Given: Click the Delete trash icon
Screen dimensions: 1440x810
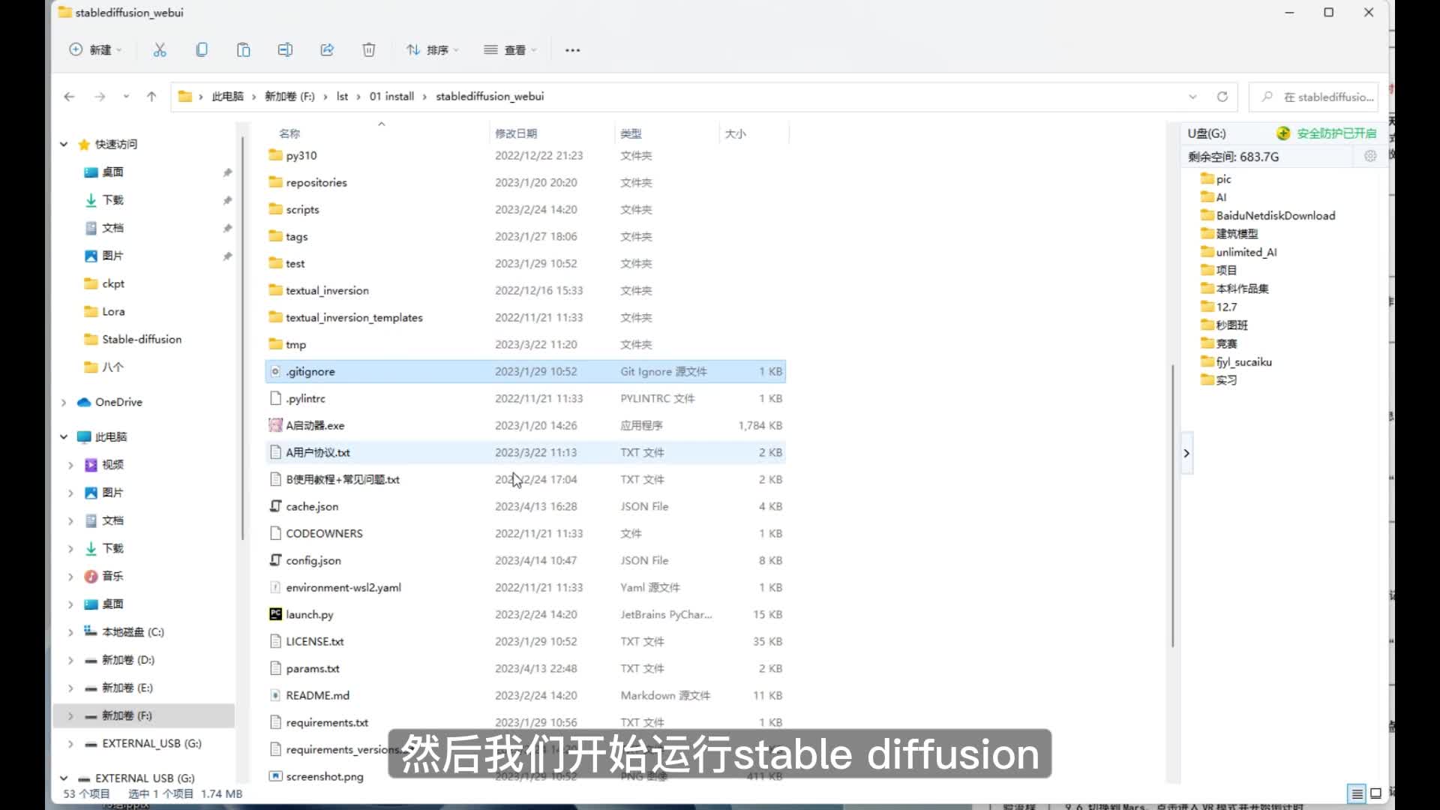Looking at the screenshot, I should pos(369,50).
